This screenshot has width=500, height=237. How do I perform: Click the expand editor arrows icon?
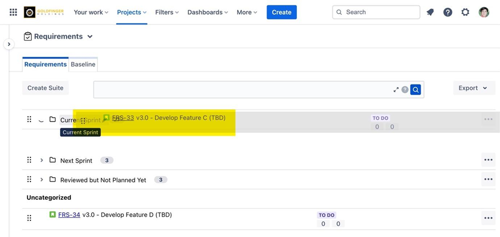click(x=396, y=90)
